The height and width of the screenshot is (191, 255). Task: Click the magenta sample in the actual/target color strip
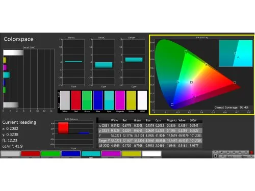120,100
